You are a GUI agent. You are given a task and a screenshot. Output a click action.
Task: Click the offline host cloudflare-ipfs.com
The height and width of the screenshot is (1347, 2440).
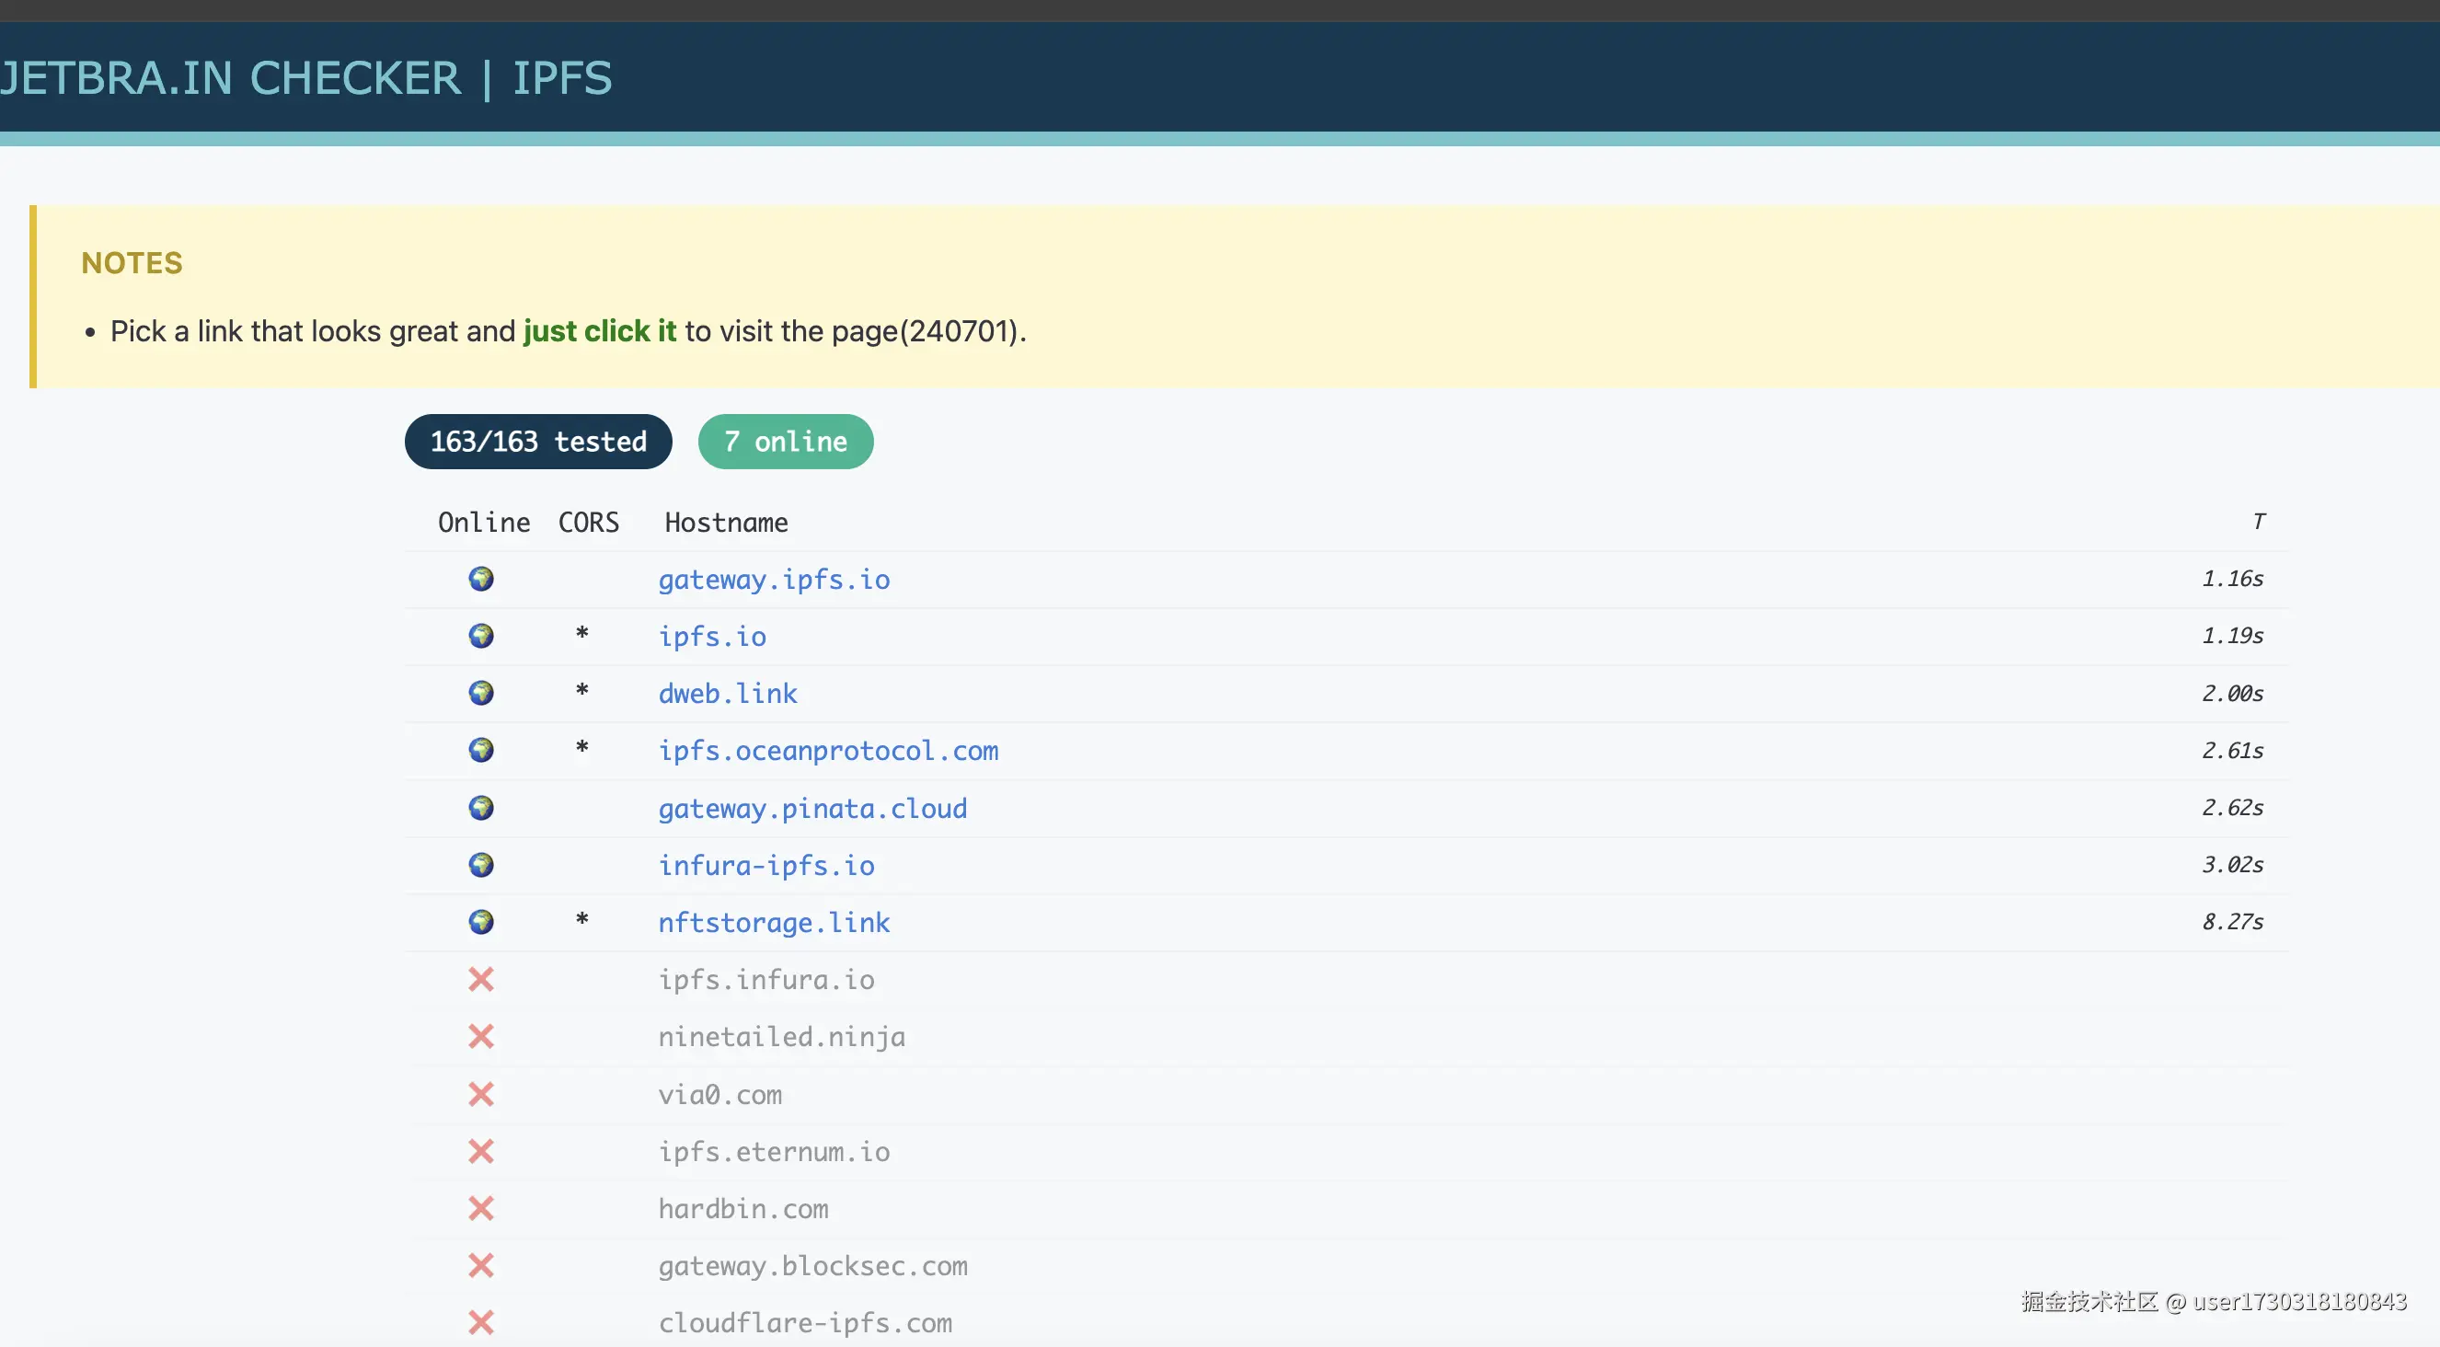tap(805, 1323)
